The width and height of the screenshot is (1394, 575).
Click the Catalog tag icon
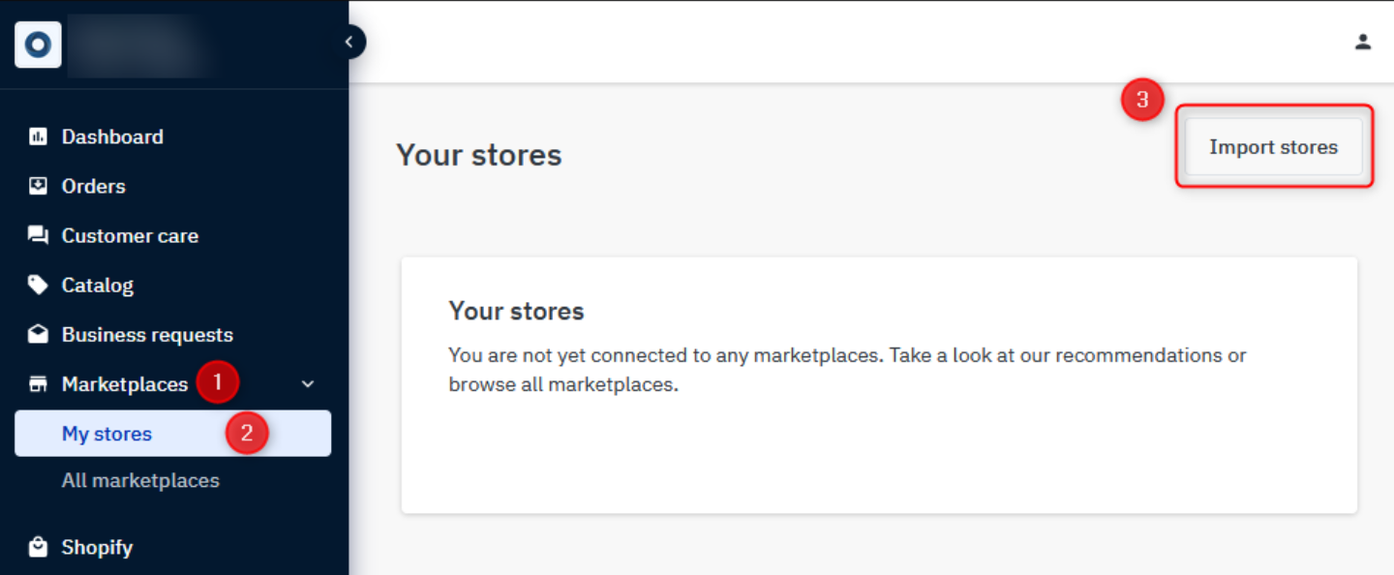(x=38, y=285)
